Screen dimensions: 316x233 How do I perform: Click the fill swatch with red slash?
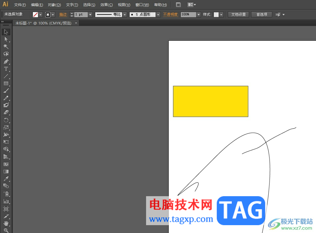coord(36,14)
